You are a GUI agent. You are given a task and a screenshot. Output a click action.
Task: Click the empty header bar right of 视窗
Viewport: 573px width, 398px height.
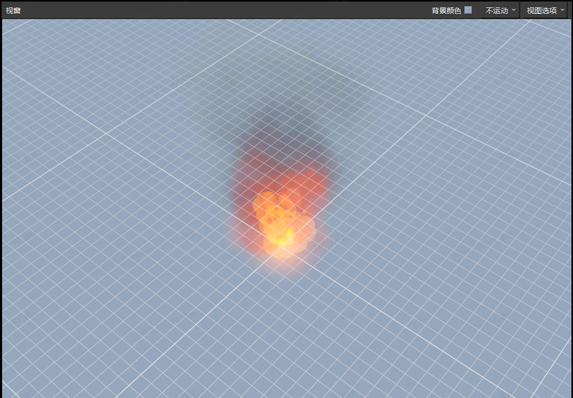pyautogui.click(x=212, y=11)
